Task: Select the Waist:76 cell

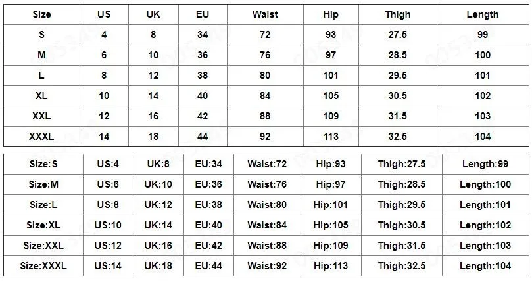Action: (x=268, y=184)
